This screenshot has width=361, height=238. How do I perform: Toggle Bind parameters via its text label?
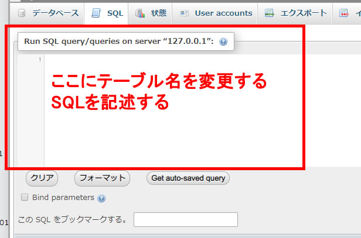[63, 198]
